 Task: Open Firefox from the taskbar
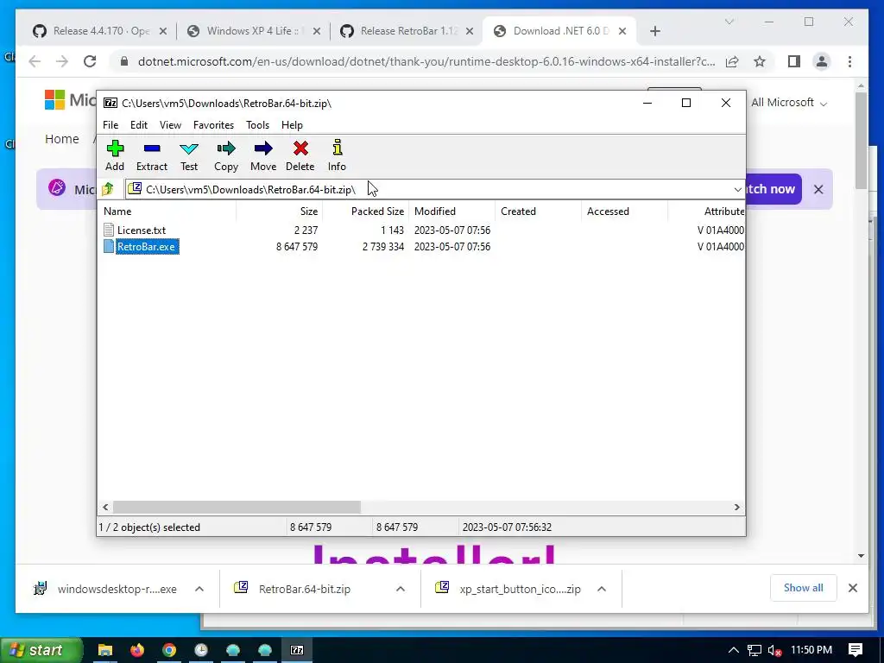[137, 650]
